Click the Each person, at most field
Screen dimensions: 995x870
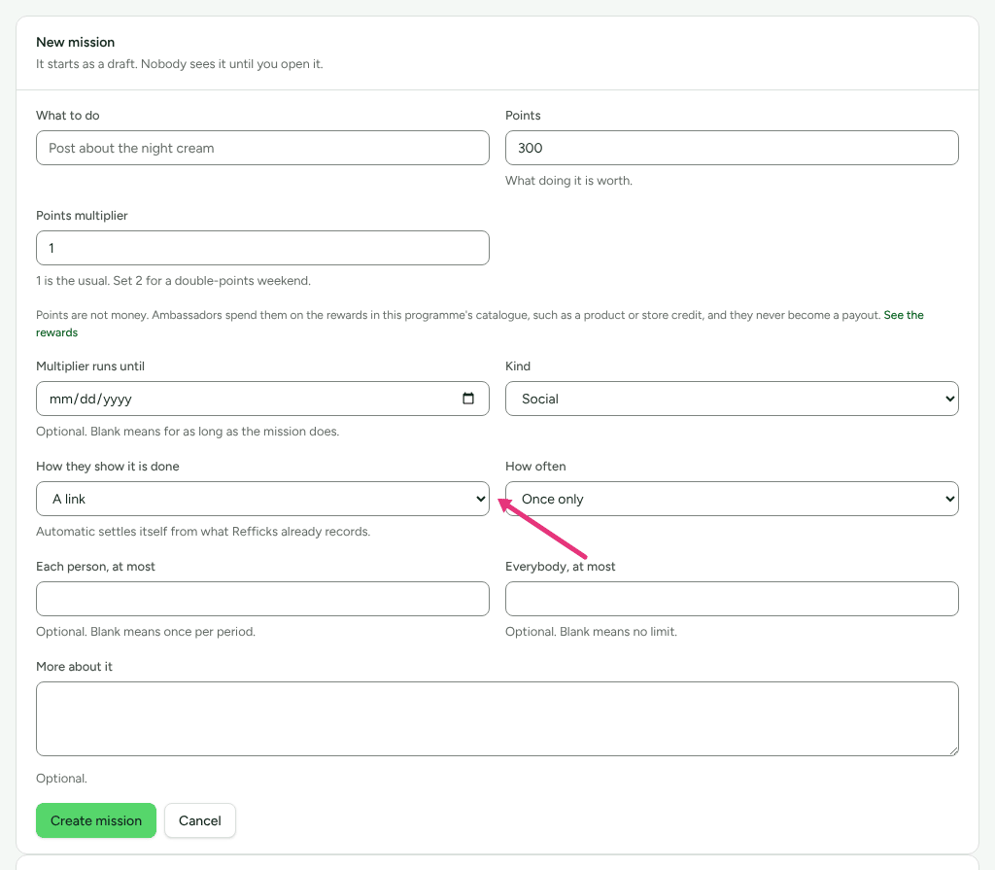tap(262, 599)
